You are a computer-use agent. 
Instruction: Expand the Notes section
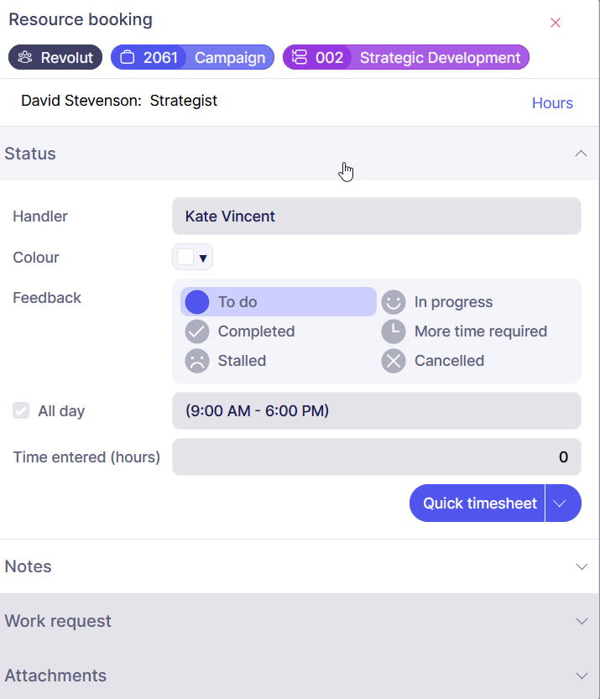pos(582,566)
